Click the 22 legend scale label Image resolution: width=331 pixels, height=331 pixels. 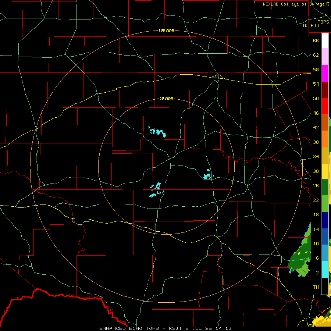pyautogui.click(x=316, y=200)
